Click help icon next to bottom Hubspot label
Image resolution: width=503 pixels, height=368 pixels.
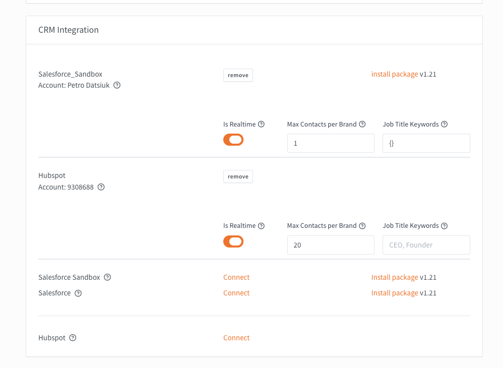(73, 338)
